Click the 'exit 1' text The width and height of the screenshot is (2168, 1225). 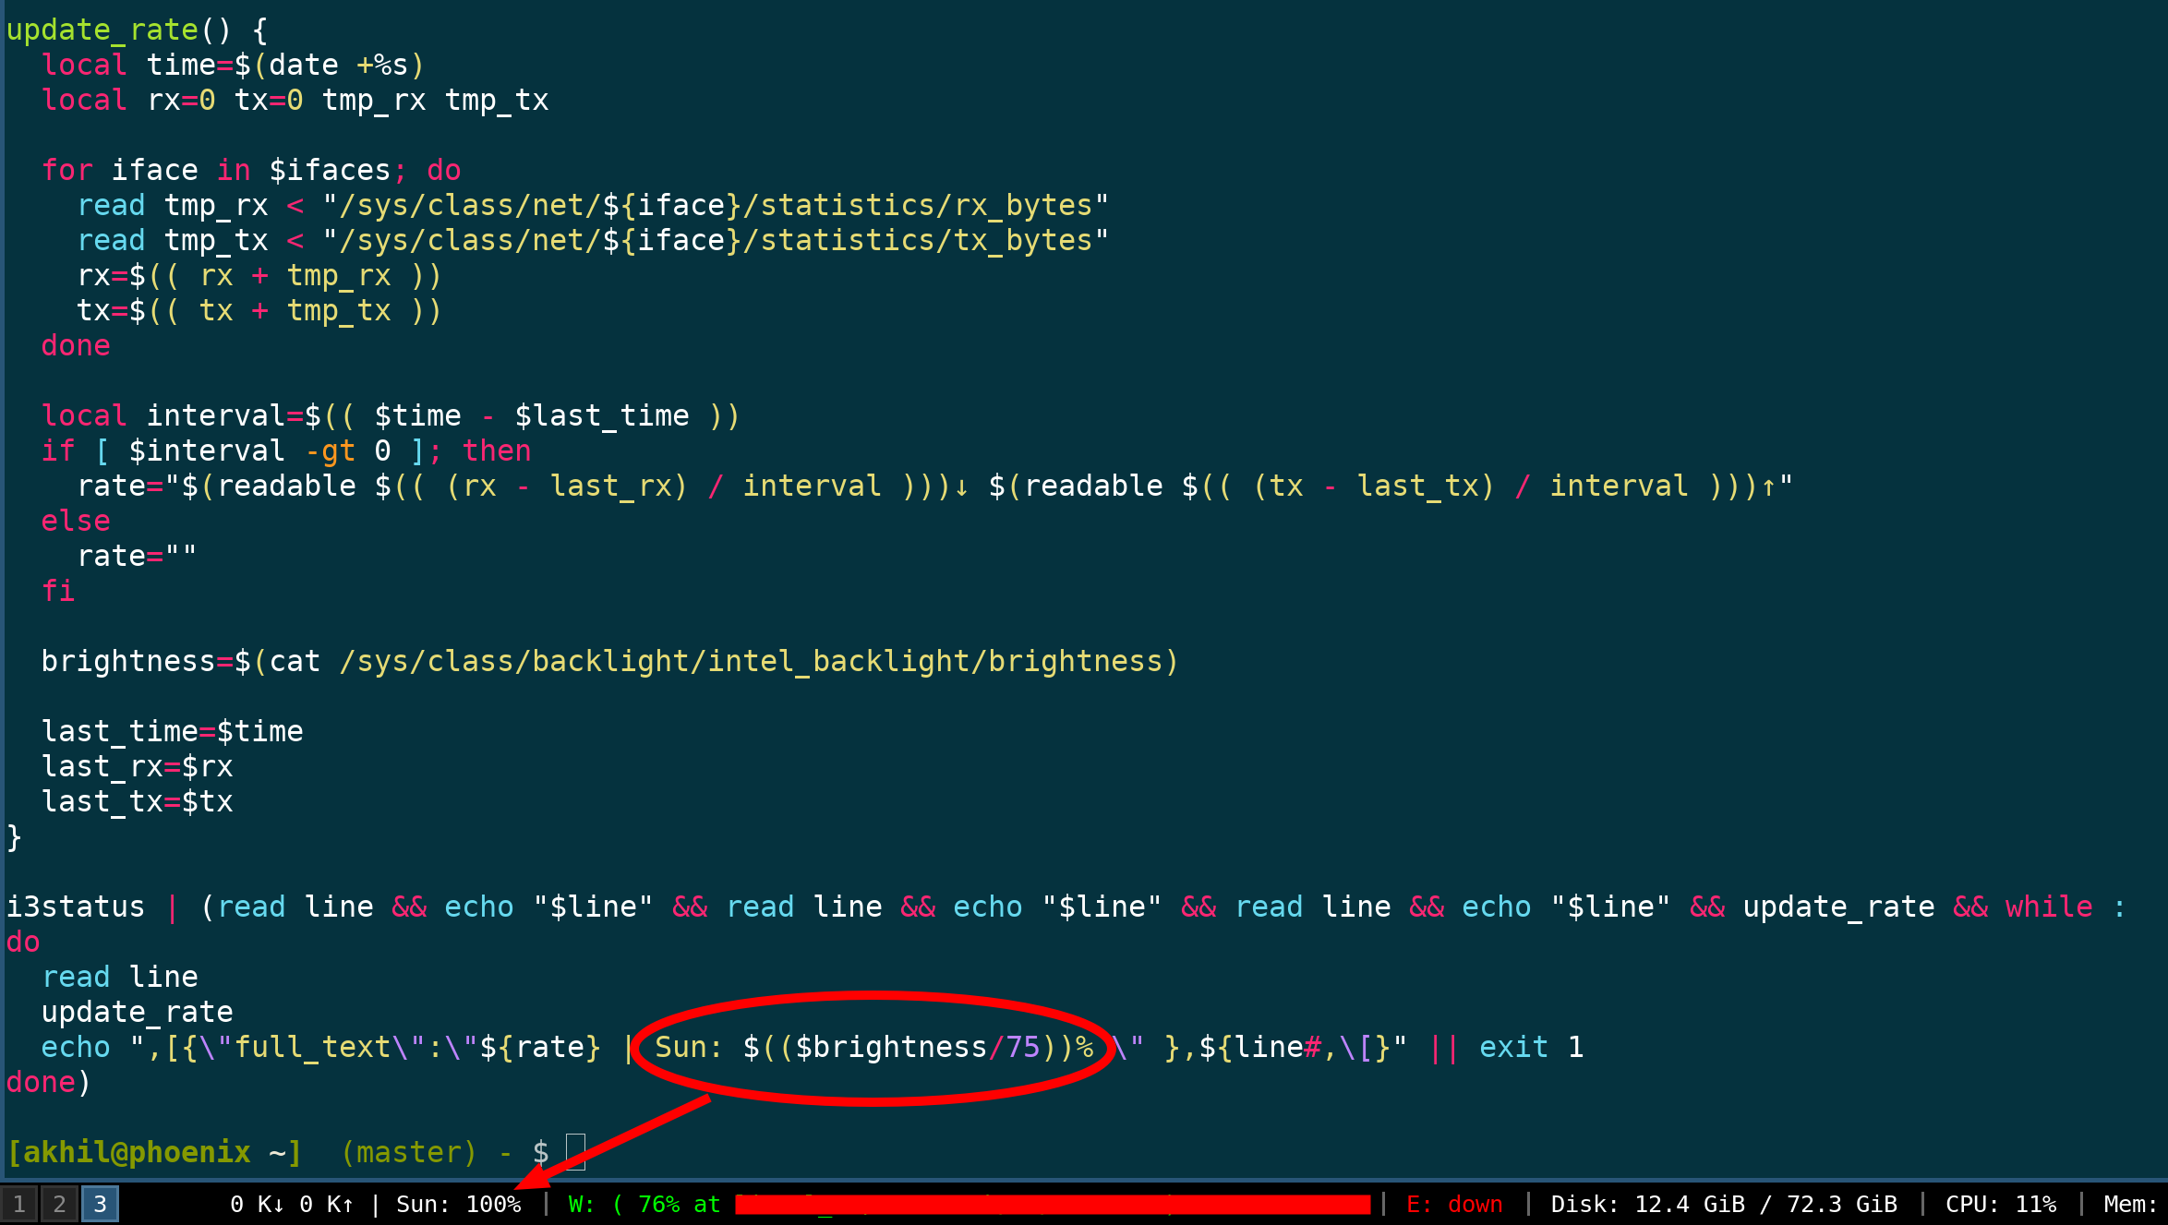[1532, 1047]
